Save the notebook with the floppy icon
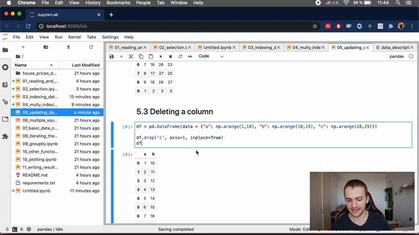This screenshot has height=235, width=419. tap(111, 57)
